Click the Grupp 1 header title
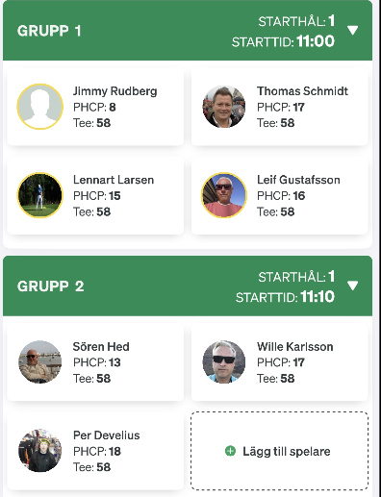 click(x=49, y=31)
